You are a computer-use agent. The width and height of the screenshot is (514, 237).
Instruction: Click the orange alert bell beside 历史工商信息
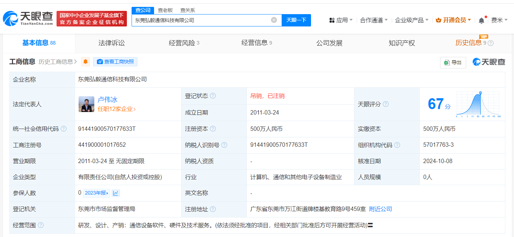pos(86,62)
